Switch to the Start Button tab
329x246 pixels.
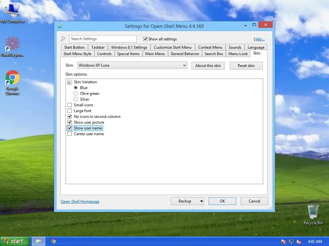tap(74, 47)
